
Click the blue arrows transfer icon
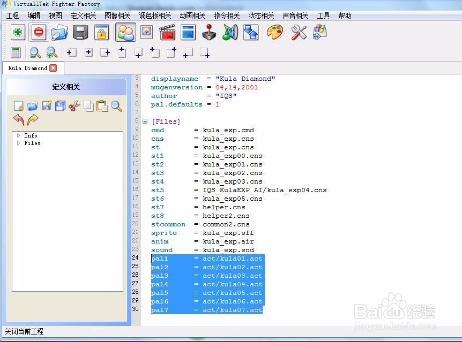coord(251,32)
